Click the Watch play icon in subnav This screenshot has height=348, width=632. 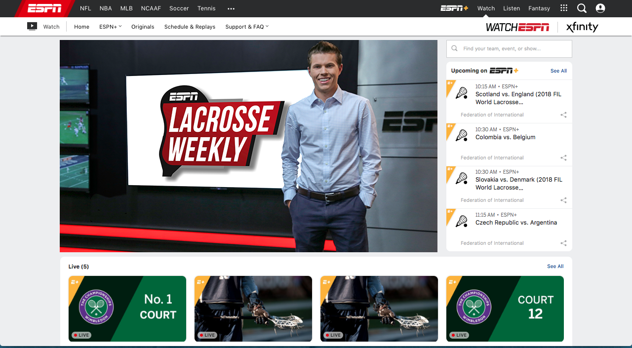[x=32, y=27]
